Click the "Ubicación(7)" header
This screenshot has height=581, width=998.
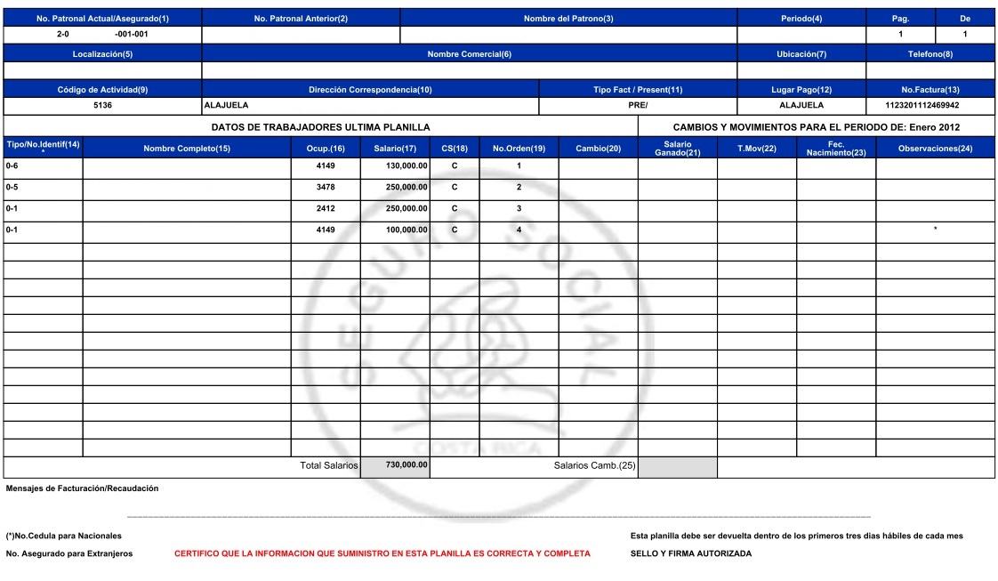pyautogui.click(x=801, y=54)
